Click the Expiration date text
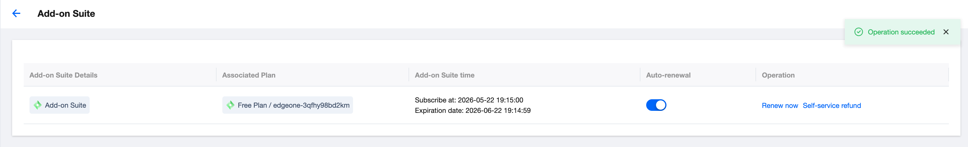Image resolution: width=968 pixels, height=147 pixels. click(473, 111)
